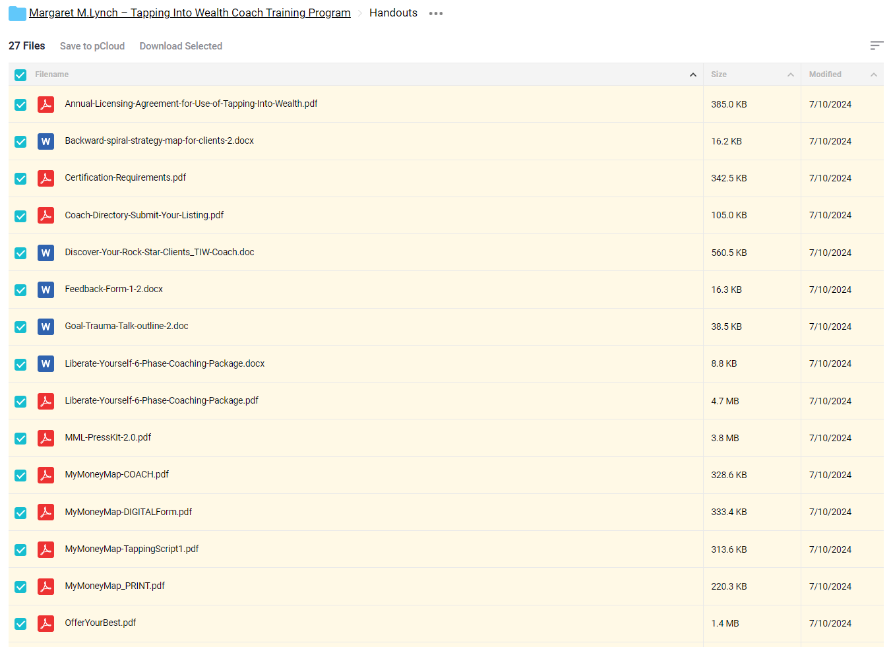Uncheck MyMoneyMap-TappingScript1.pdf checkbox
893x647 pixels.
click(x=20, y=549)
